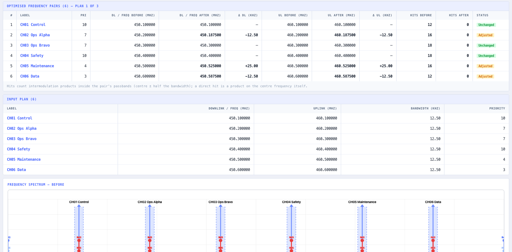Click the +25.00 Δ DL value for CH05 Maintenance
Image resolution: width=512 pixels, height=252 pixels.
click(252, 66)
